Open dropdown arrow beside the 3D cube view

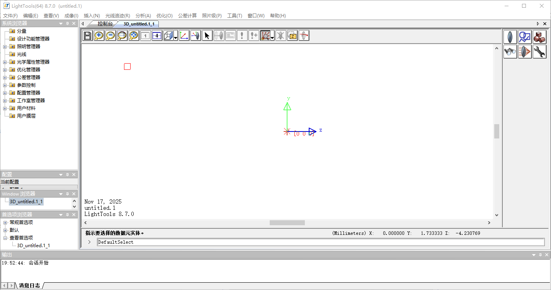(176, 37)
